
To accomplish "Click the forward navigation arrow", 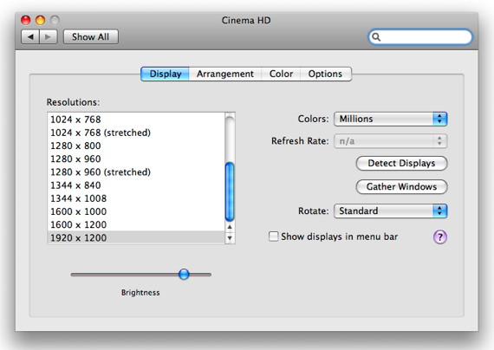I will [x=49, y=37].
